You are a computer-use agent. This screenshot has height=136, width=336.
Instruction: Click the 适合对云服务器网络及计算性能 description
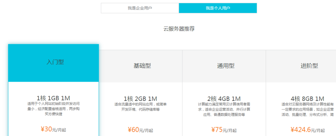click(x=308, y=110)
